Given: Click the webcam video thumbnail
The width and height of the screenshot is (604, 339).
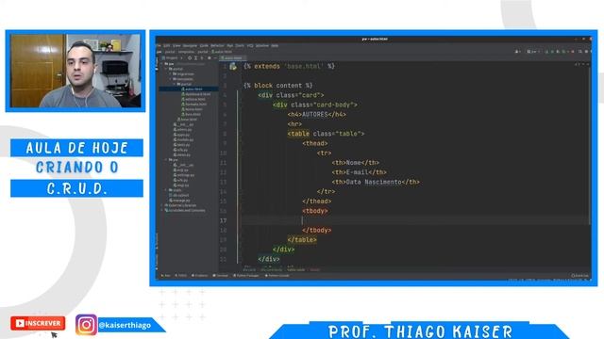Looking at the screenshot, I should tap(75, 71).
